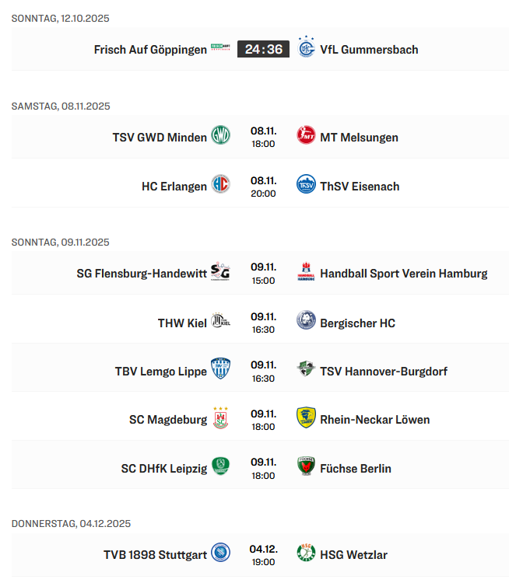The width and height of the screenshot is (509, 583).
Task: Click the HSG Wetzlar green logo
Action: tap(306, 553)
